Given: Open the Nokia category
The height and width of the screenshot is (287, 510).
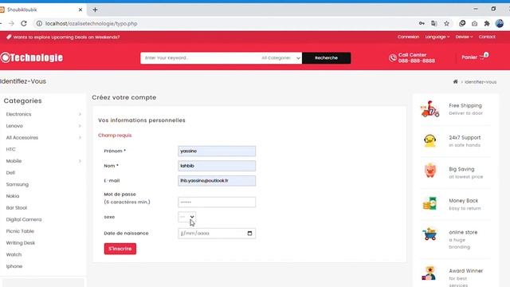Looking at the screenshot, I should tap(13, 196).
